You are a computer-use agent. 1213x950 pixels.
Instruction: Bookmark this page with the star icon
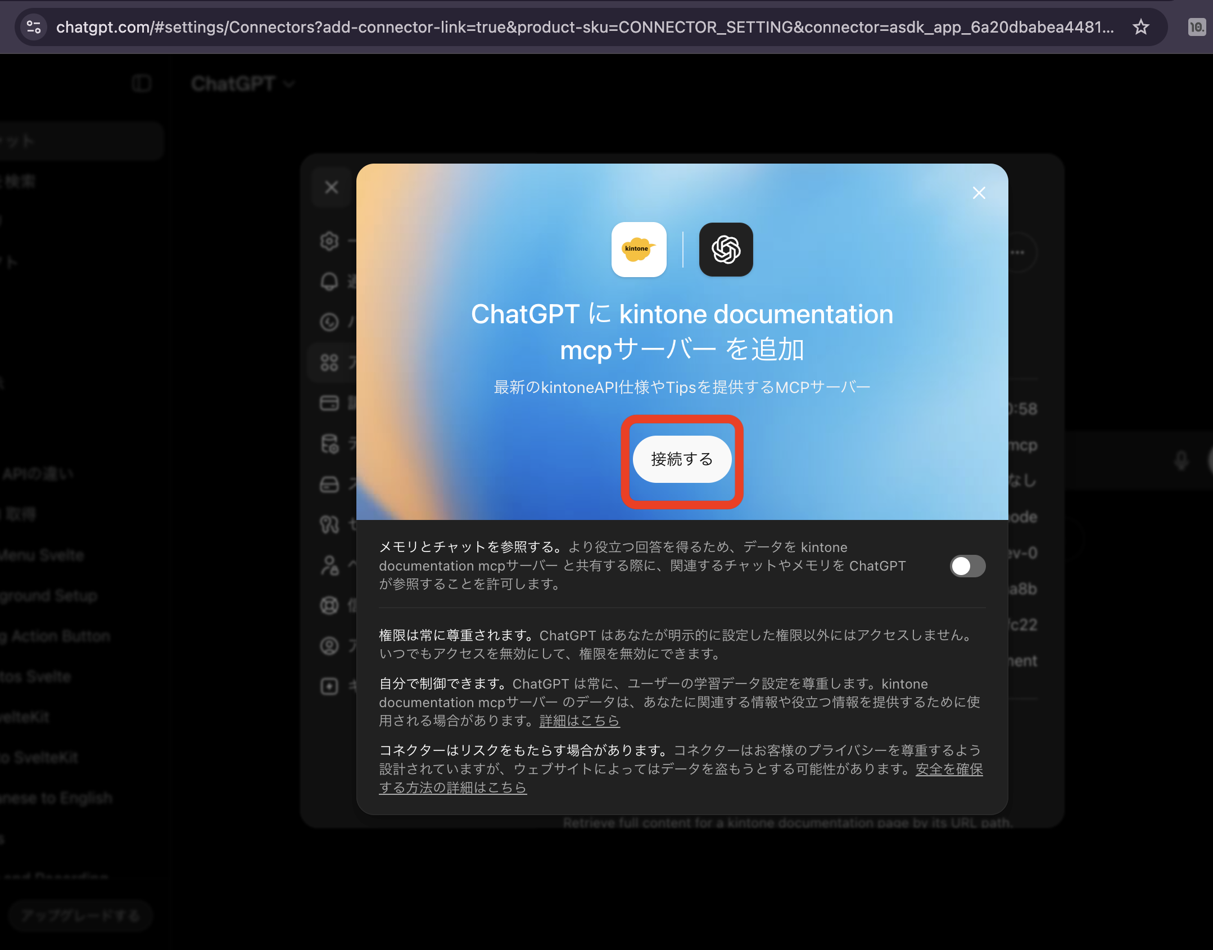tap(1140, 27)
